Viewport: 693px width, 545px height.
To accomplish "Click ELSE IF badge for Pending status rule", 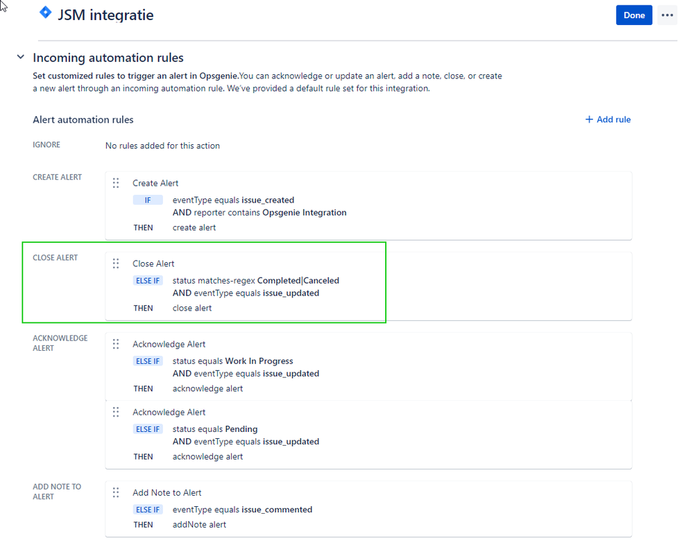I will 148,429.
